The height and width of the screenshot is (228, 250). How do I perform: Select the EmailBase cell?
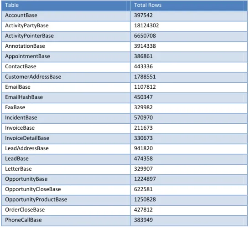pyautogui.click(x=66, y=88)
